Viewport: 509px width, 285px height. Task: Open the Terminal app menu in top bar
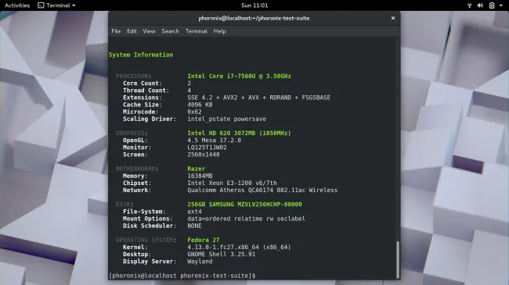(57, 5)
